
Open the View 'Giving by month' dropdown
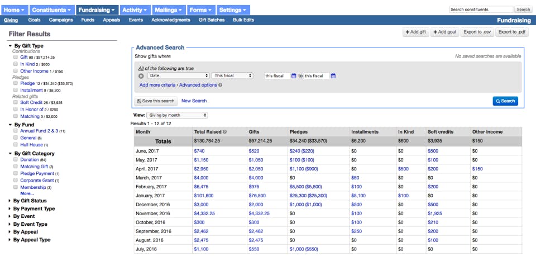177,115
